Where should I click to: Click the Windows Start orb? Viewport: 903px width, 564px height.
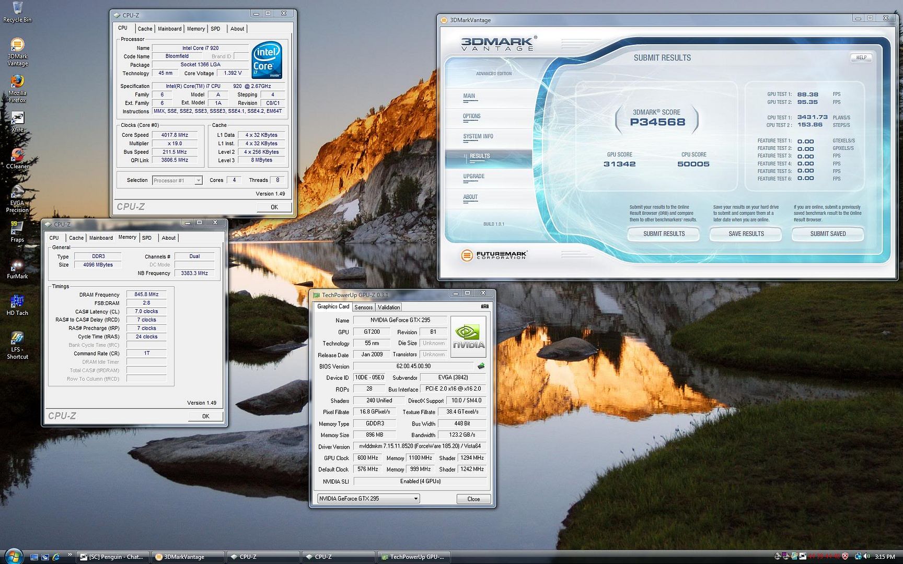(14, 556)
